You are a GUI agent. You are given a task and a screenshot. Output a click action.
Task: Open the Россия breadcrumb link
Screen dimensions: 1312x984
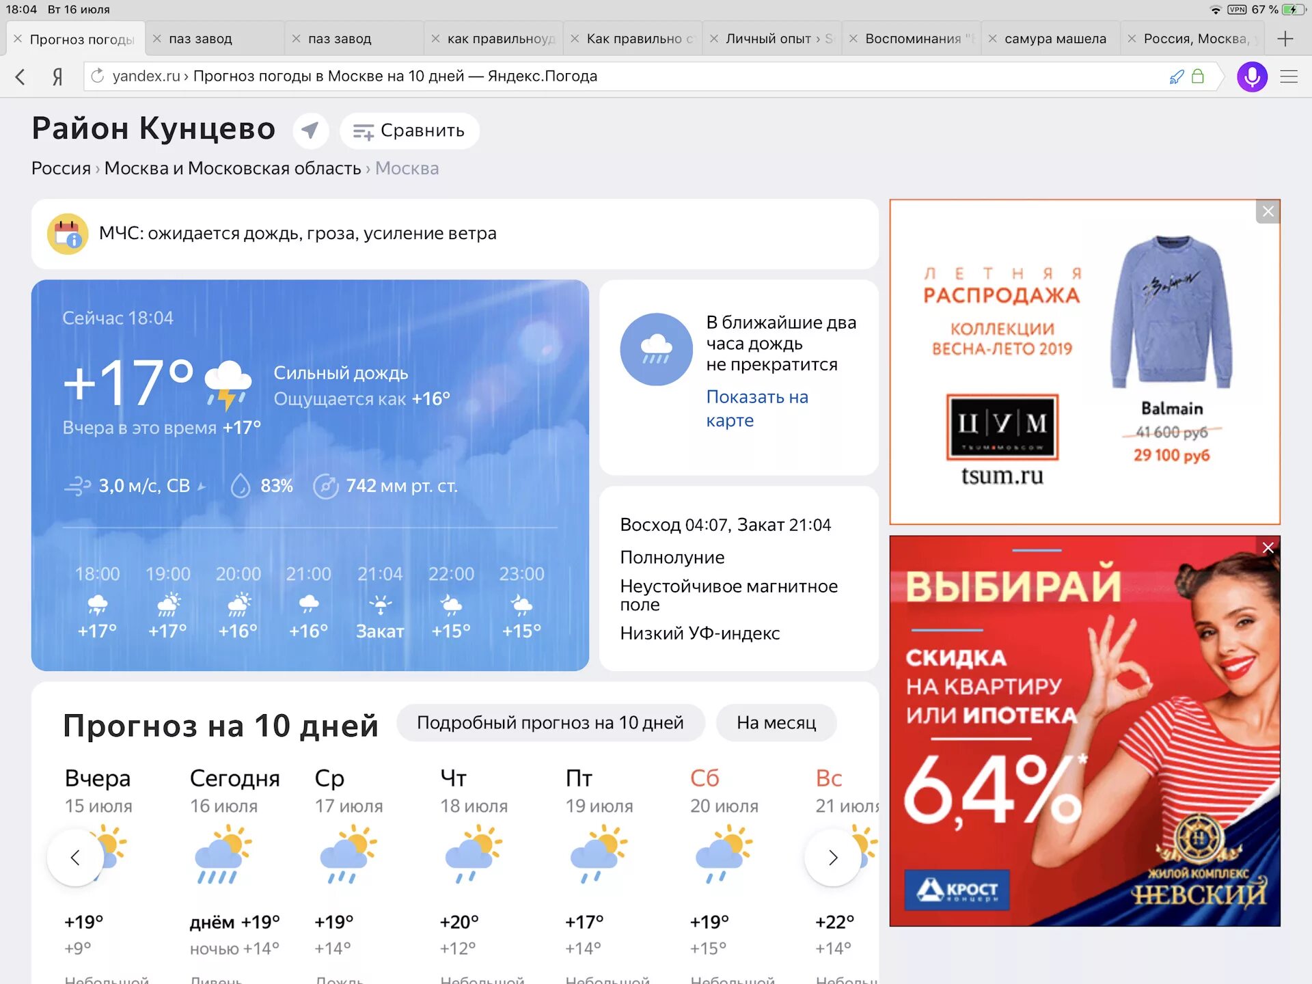coord(61,168)
